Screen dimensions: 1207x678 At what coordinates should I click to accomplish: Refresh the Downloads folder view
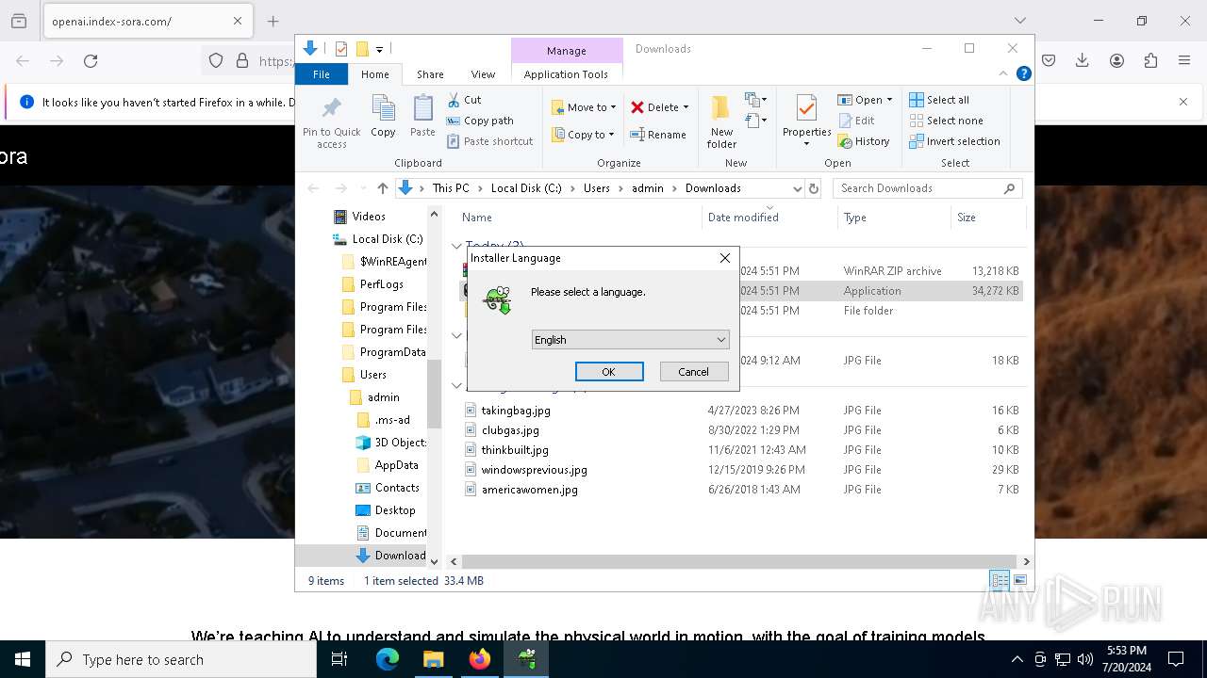(814, 188)
